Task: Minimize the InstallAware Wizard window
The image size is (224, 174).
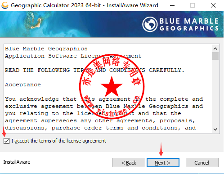Action: click(x=172, y=6)
